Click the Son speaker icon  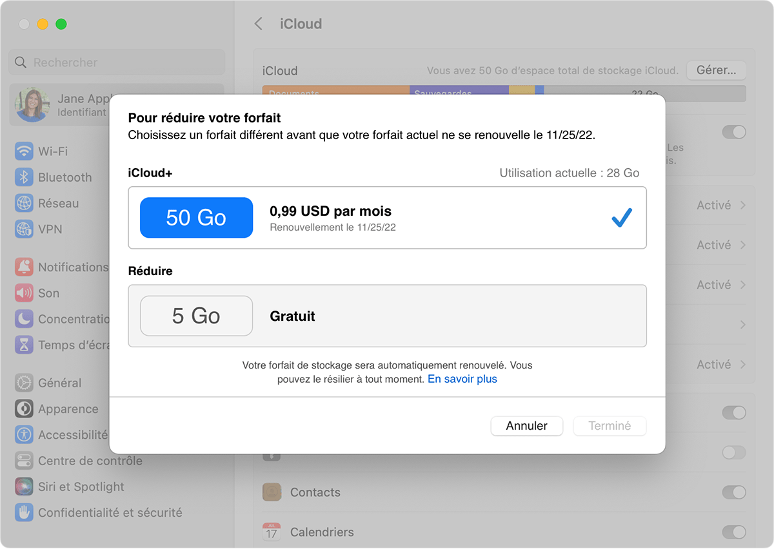click(x=25, y=293)
